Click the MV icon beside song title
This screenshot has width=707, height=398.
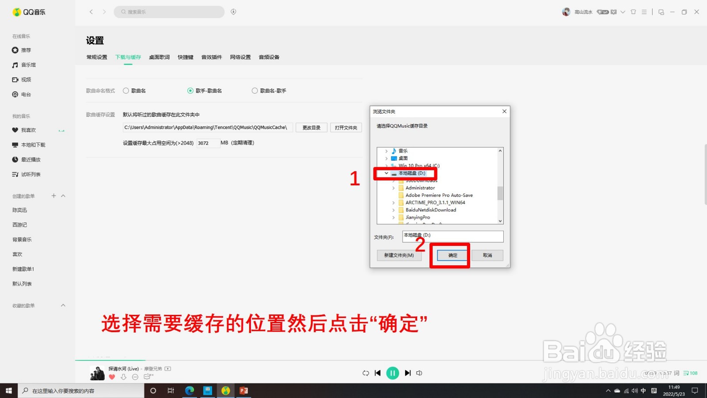168,369
